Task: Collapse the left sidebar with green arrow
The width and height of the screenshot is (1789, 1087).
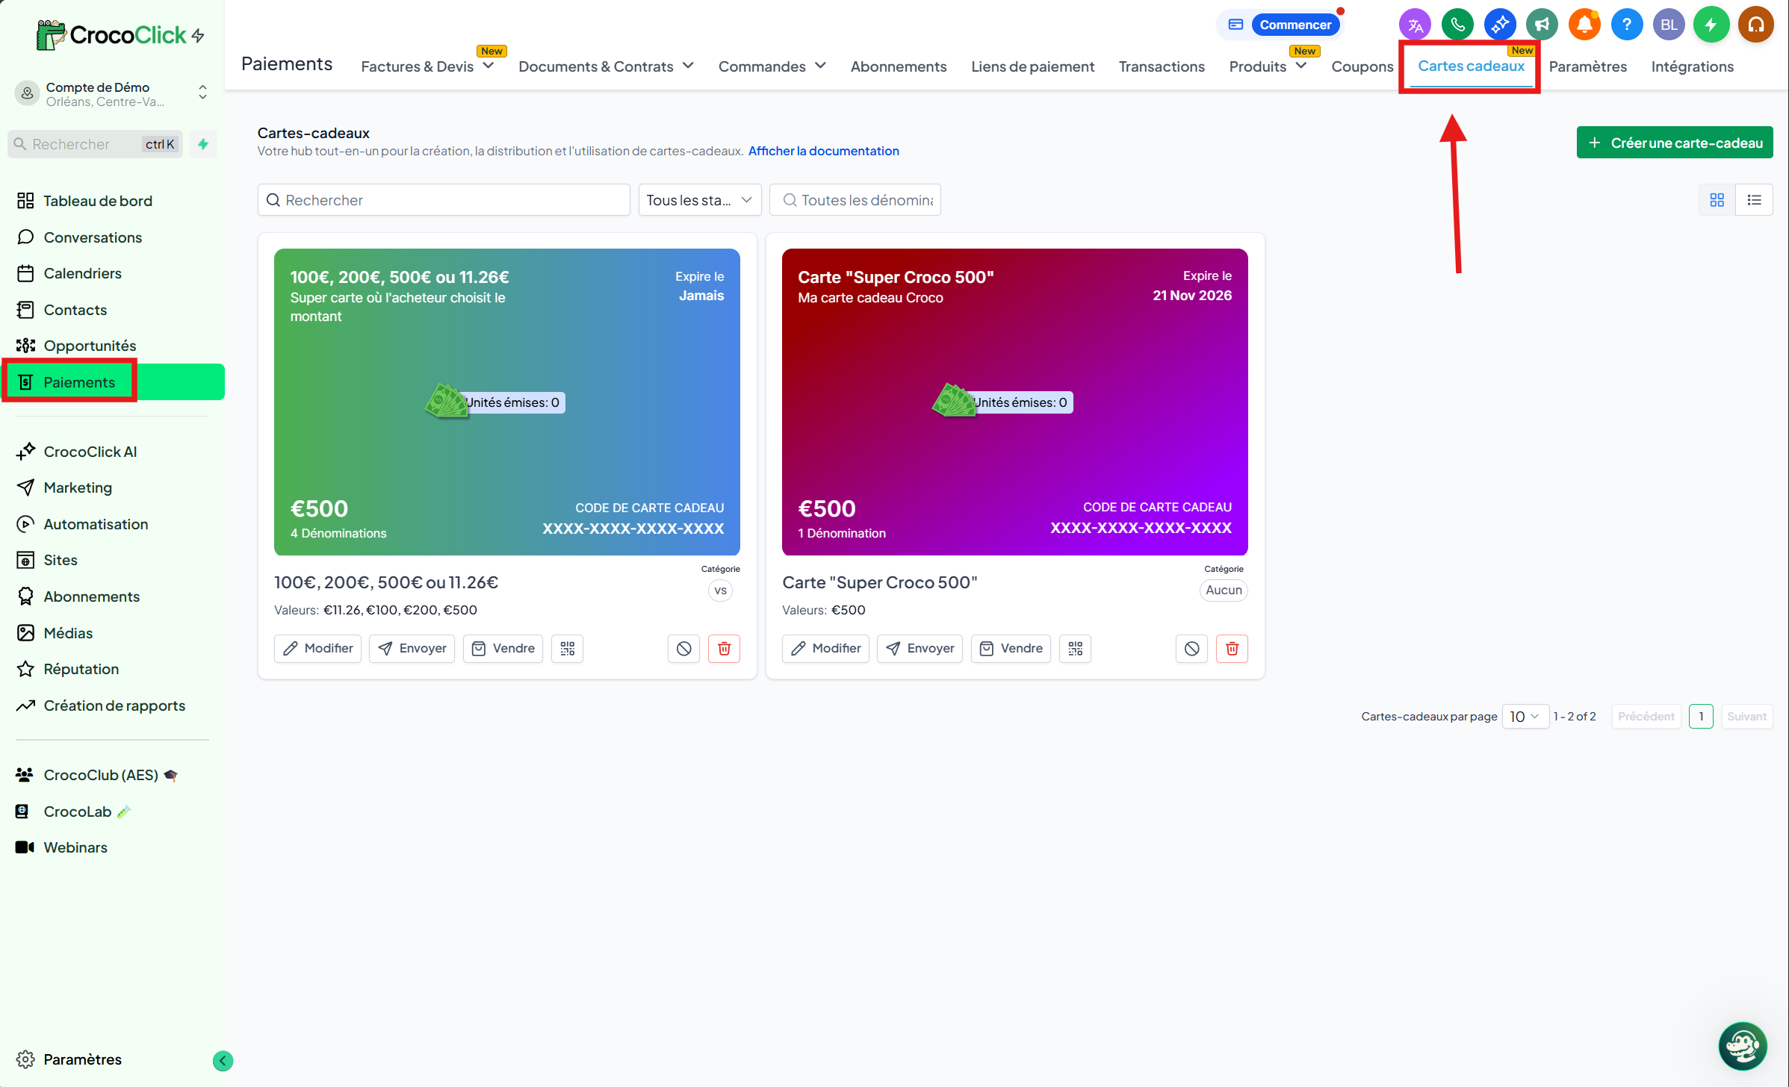Action: [223, 1060]
